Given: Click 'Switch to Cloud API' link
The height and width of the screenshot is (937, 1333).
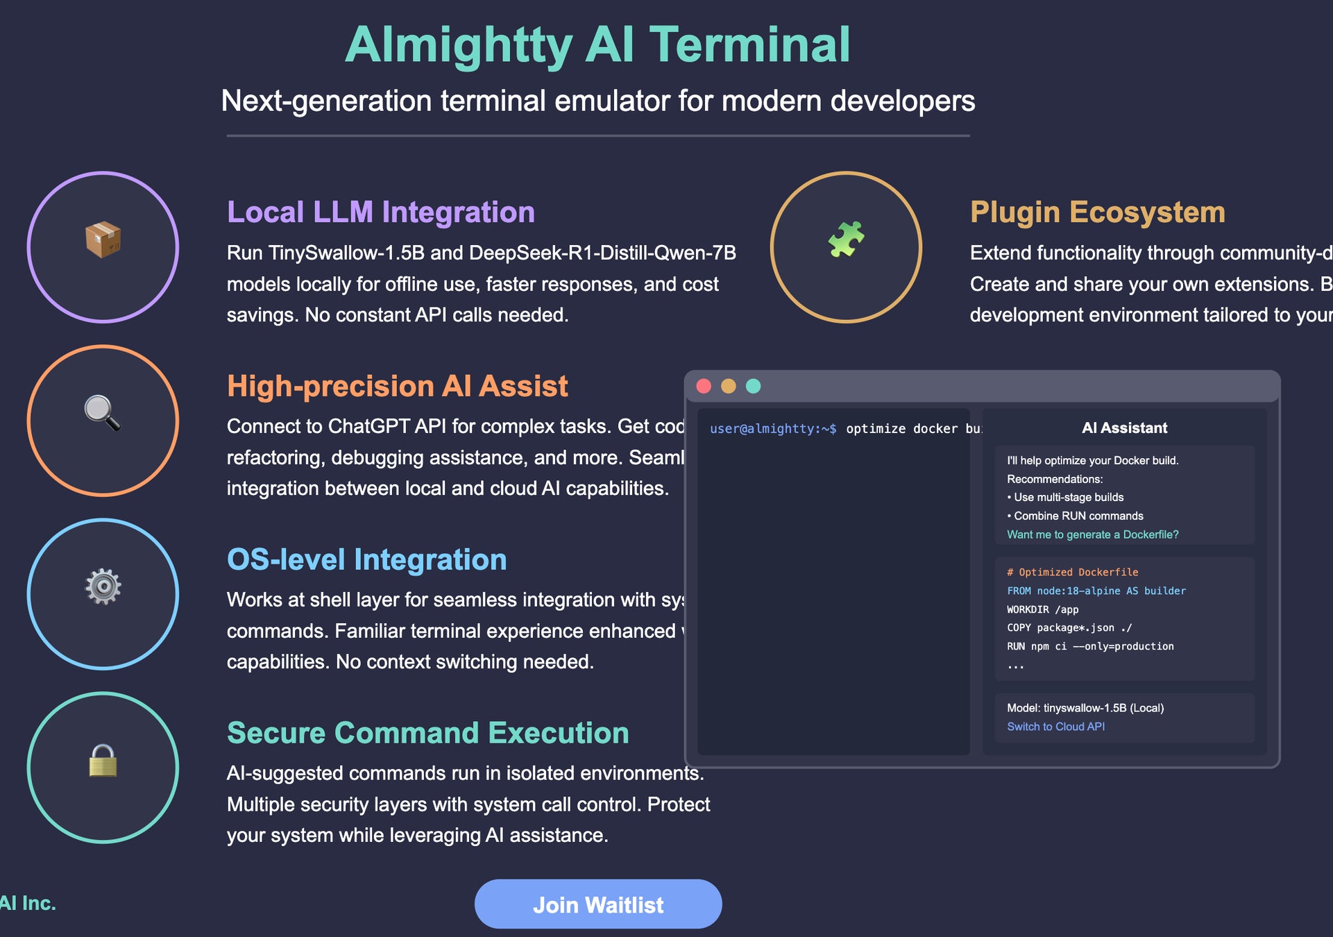Looking at the screenshot, I should (x=1055, y=727).
